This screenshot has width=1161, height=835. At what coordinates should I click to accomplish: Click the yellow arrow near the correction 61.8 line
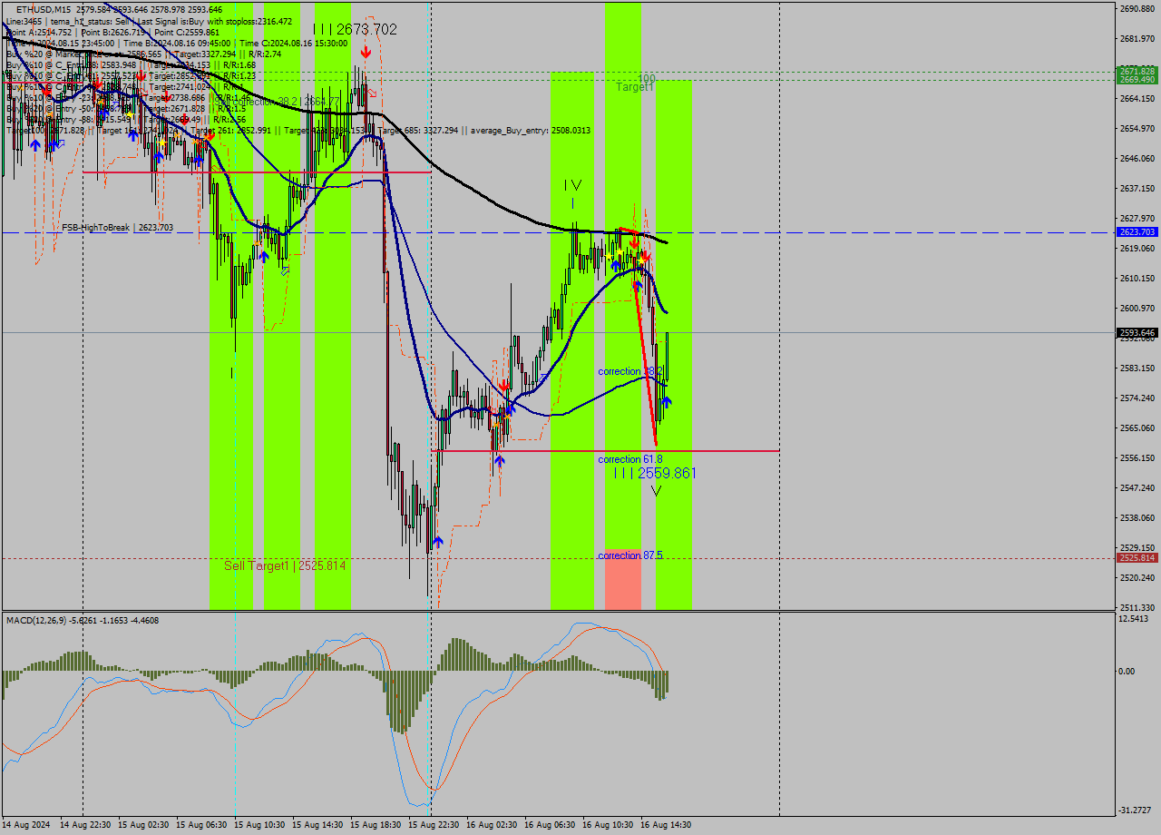tap(496, 423)
